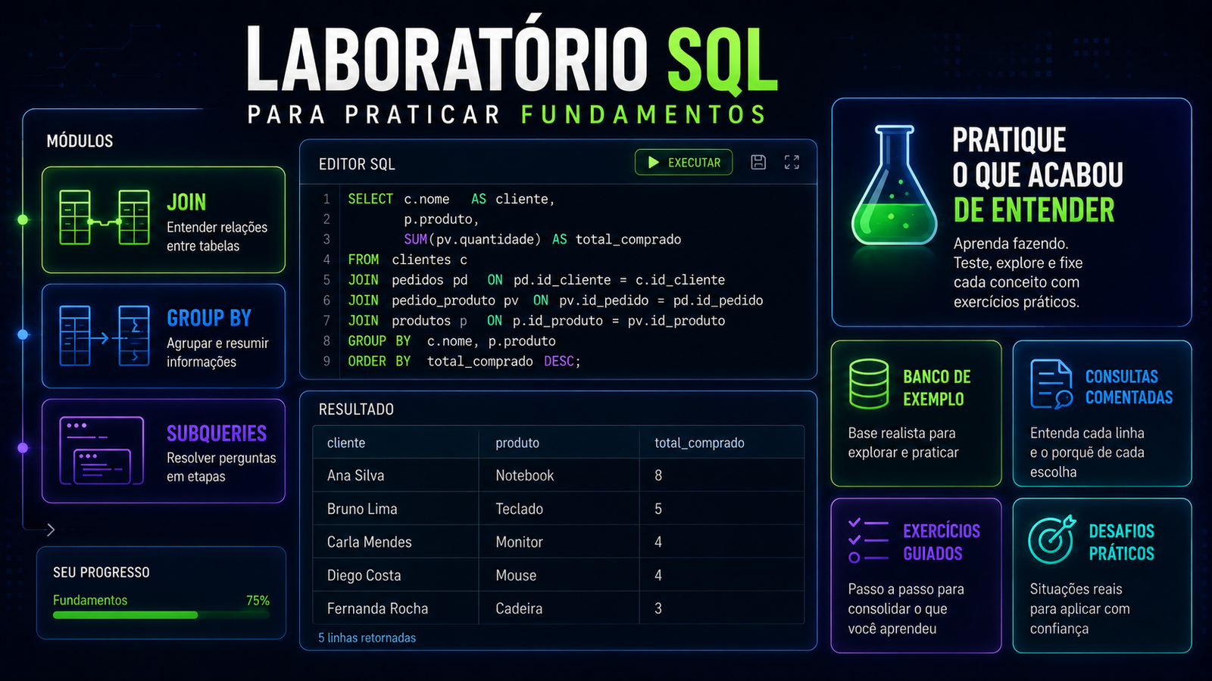
Task: Expand the editor with the fullscreen icon
Action: [x=792, y=162]
